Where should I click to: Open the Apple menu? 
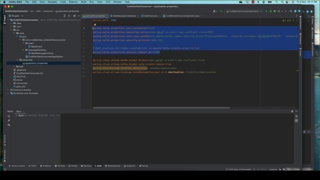point(4,2)
